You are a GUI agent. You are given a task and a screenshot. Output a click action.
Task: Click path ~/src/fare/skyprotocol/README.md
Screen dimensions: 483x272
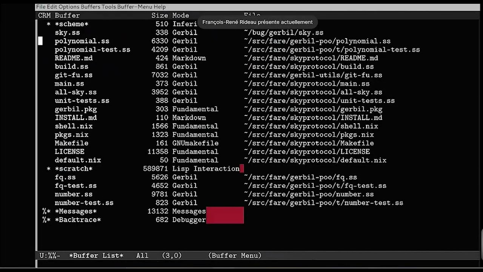[311, 58]
